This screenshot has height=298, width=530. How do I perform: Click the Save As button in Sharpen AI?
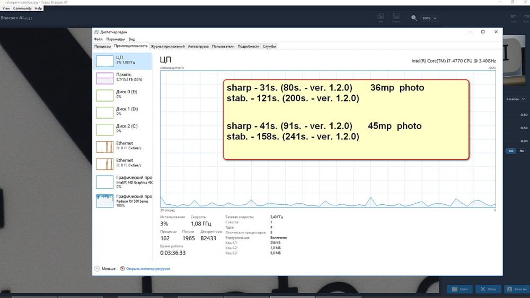pos(516,289)
